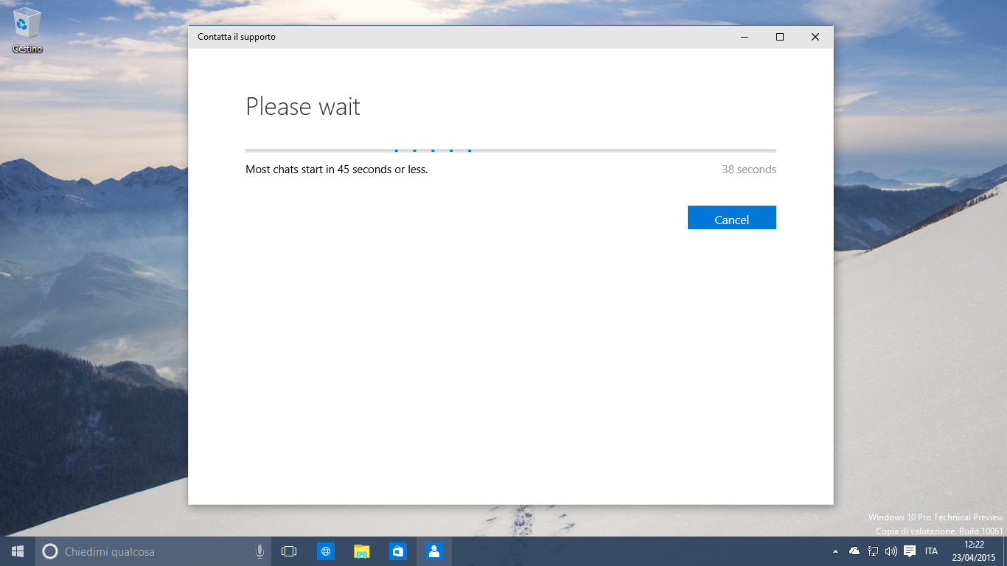Launch the globe browser icon in the taskbar

pos(325,551)
